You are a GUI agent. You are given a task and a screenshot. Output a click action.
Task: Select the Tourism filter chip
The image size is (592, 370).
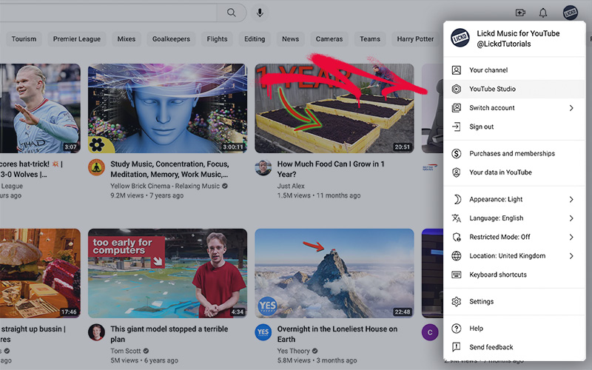click(24, 39)
